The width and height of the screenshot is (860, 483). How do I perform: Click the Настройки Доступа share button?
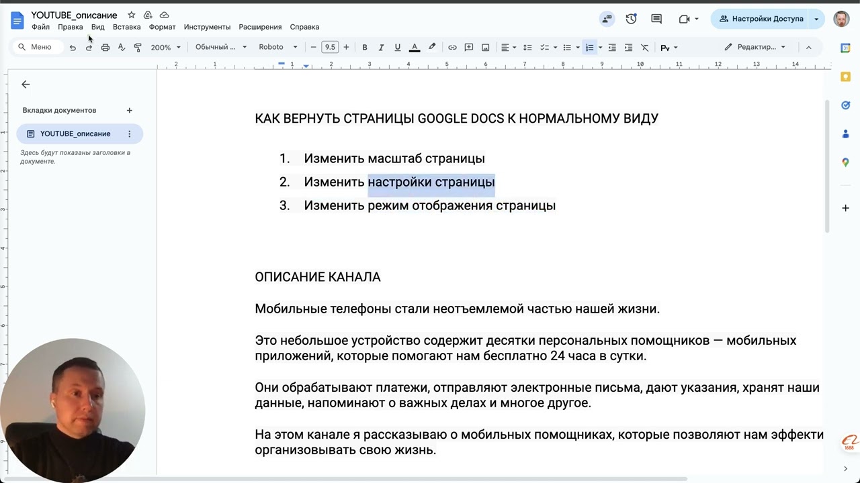tap(761, 19)
